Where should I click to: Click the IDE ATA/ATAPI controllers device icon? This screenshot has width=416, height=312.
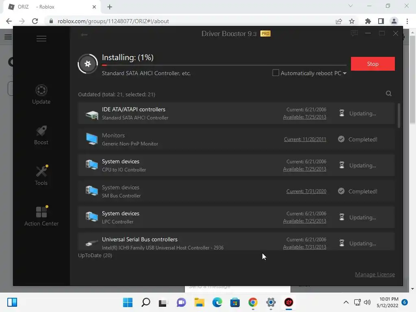tap(92, 115)
